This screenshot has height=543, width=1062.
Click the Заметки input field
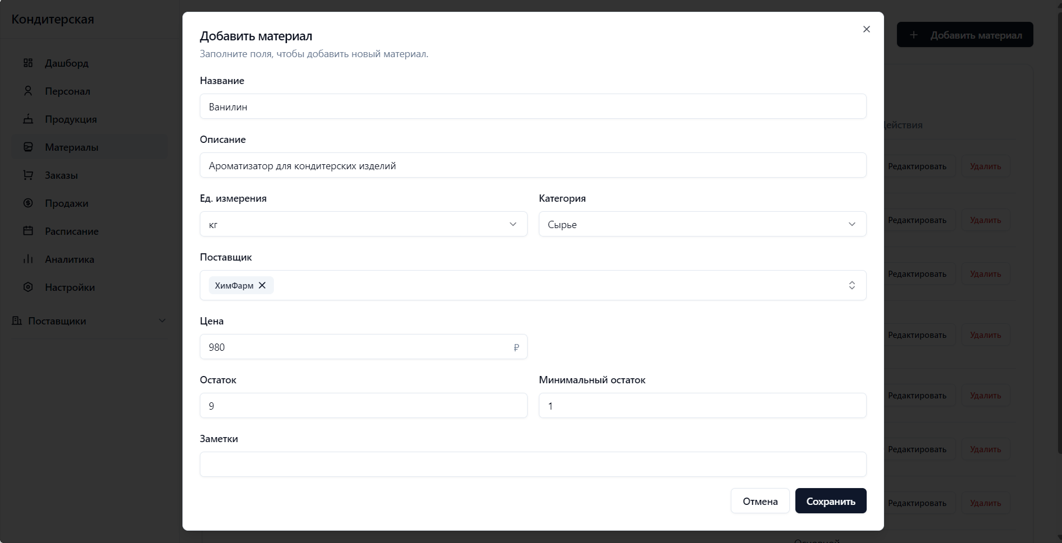(x=533, y=464)
